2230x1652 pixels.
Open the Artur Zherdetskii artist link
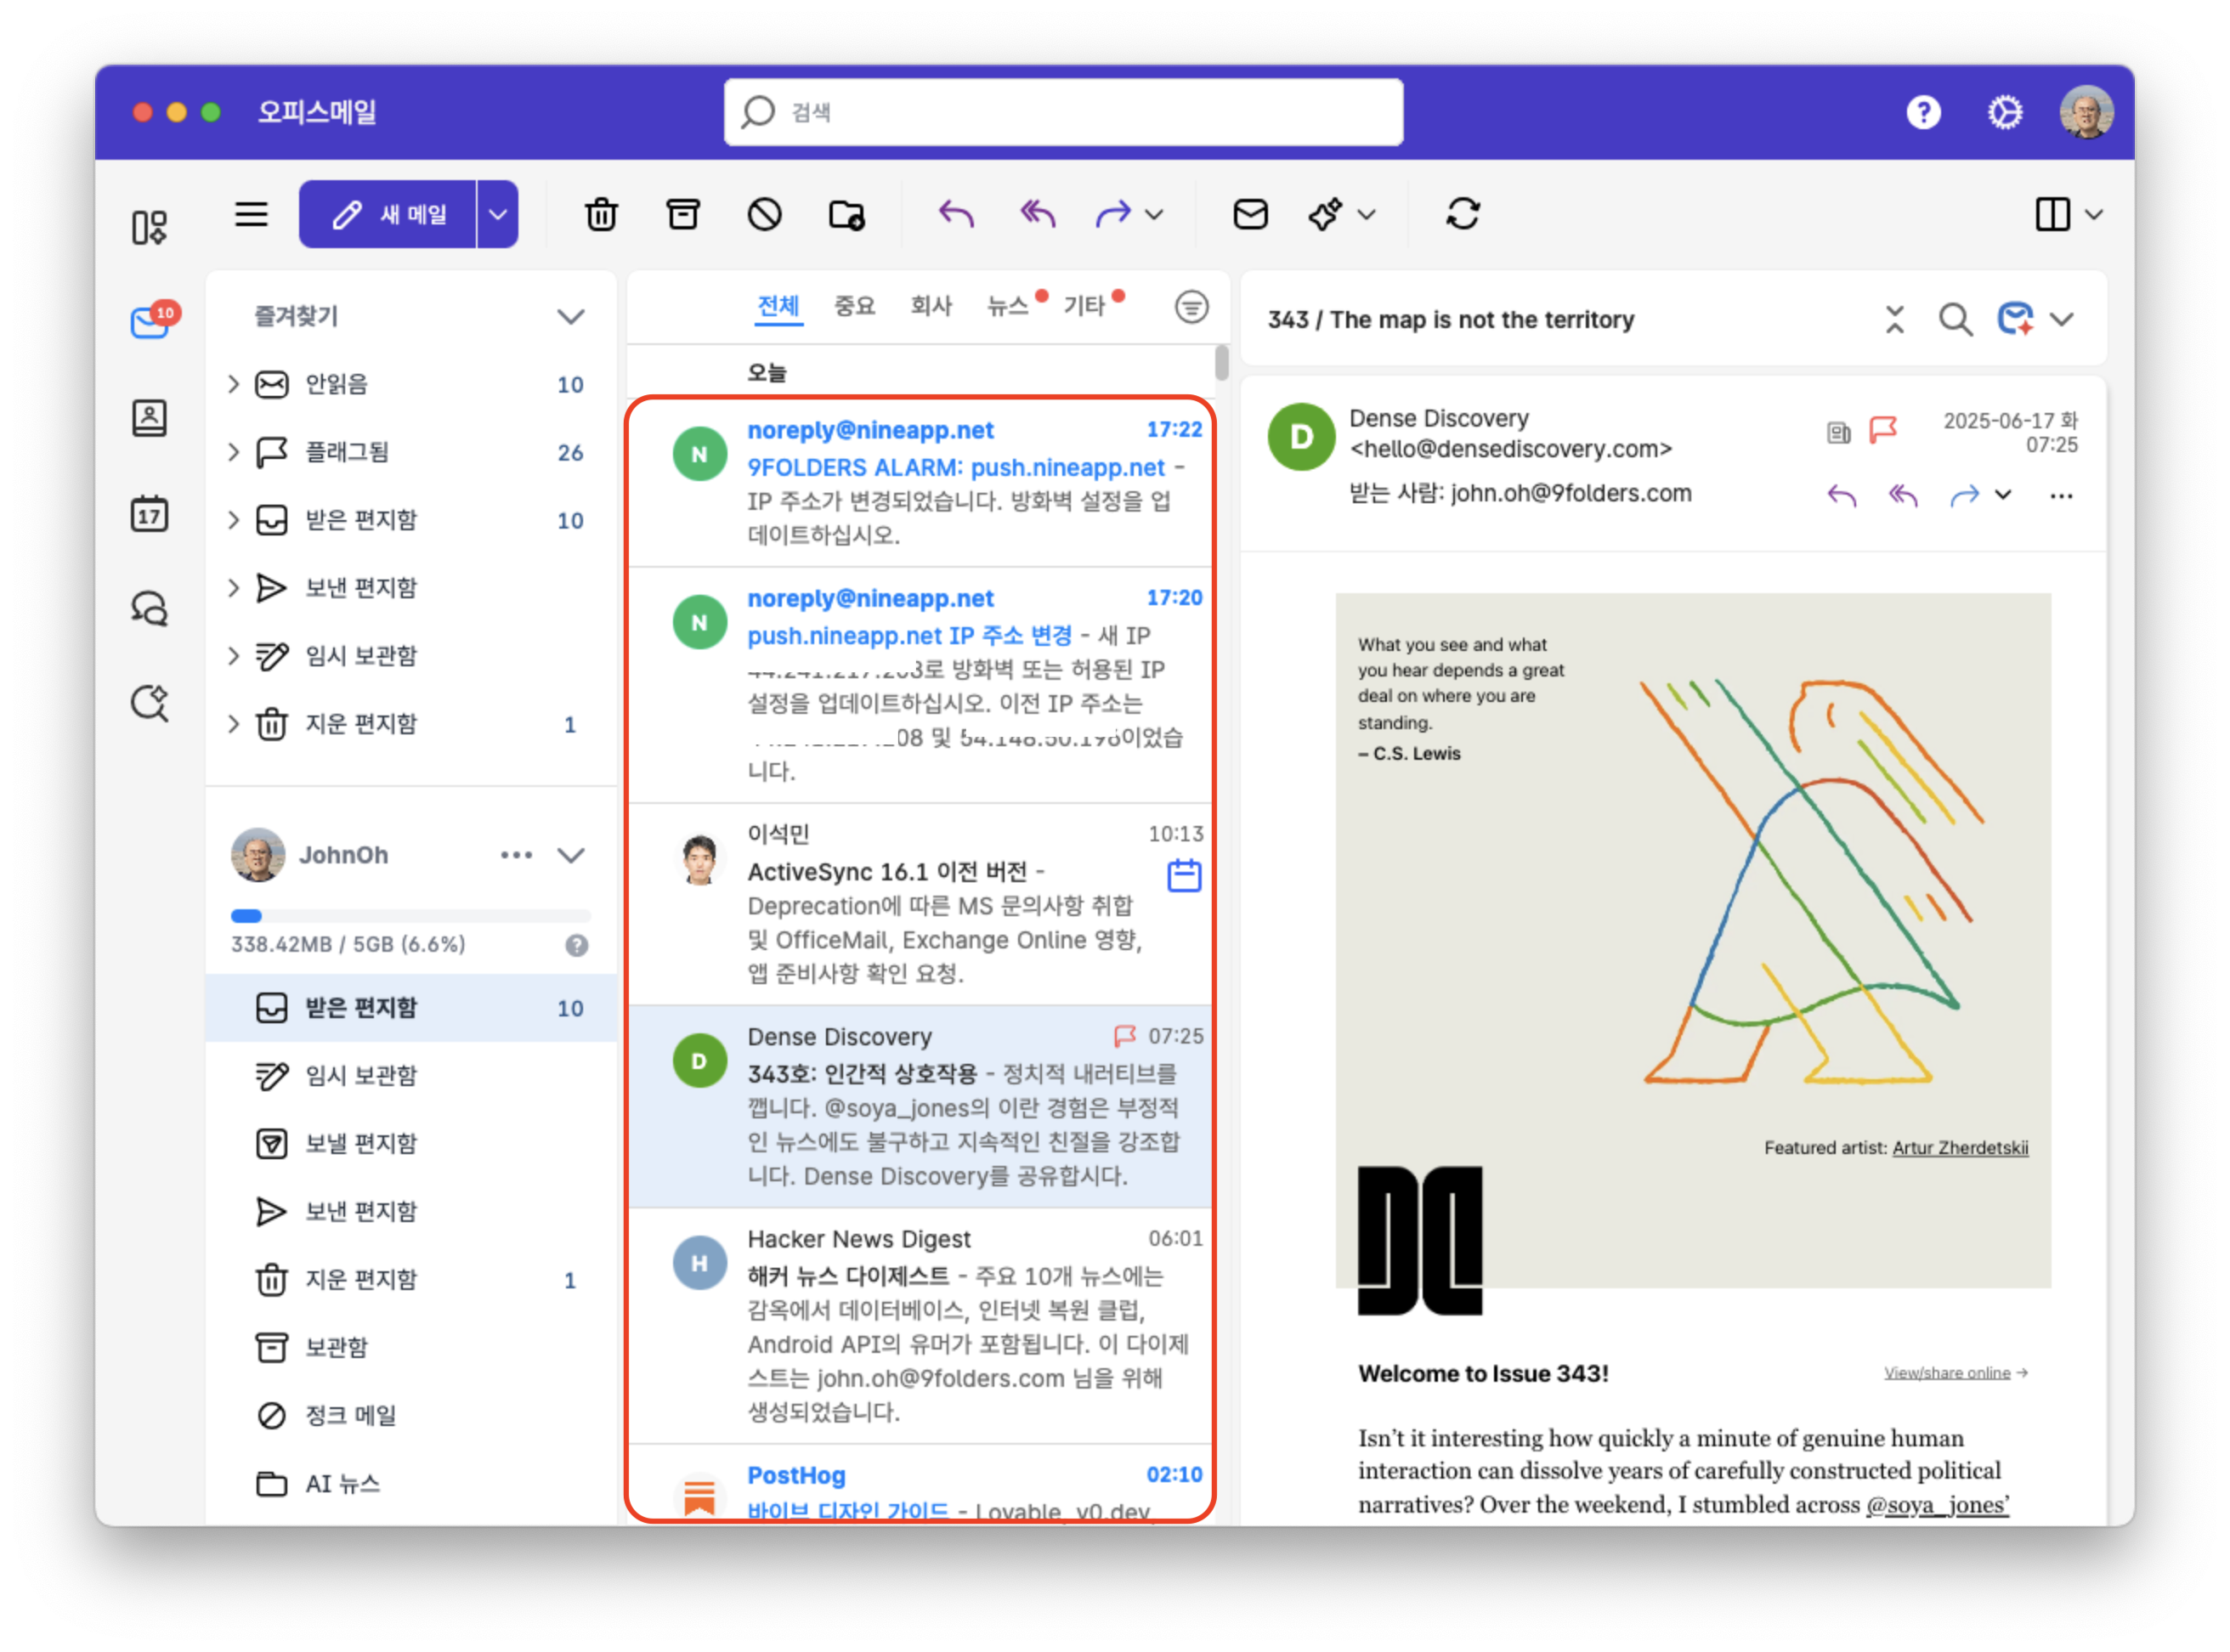[1960, 1147]
